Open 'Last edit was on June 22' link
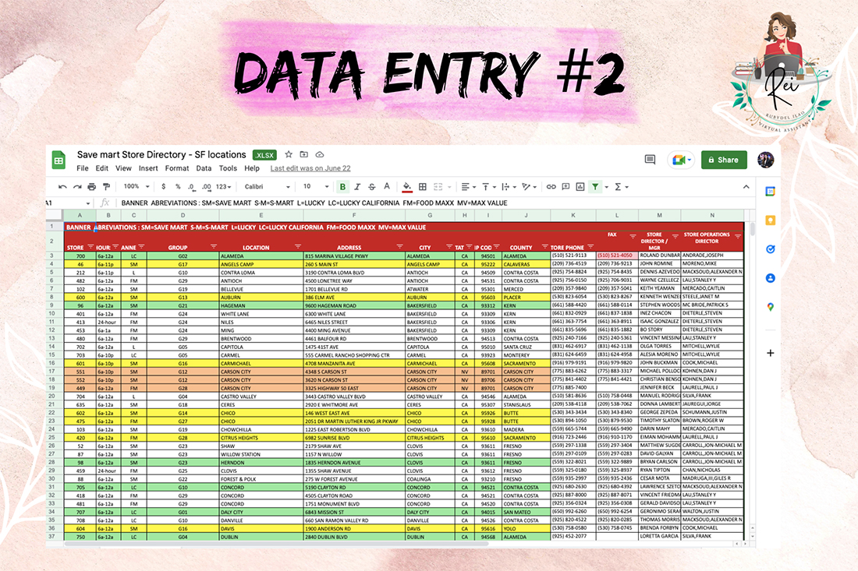858x571 pixels. pos(310,168)
